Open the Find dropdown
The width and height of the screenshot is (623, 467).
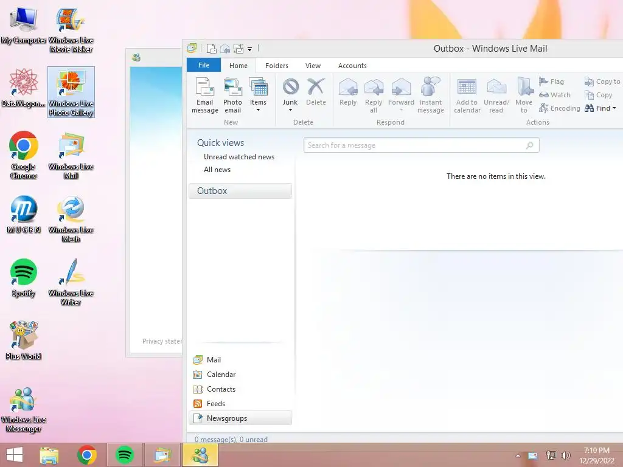click(x=600, y=108)
